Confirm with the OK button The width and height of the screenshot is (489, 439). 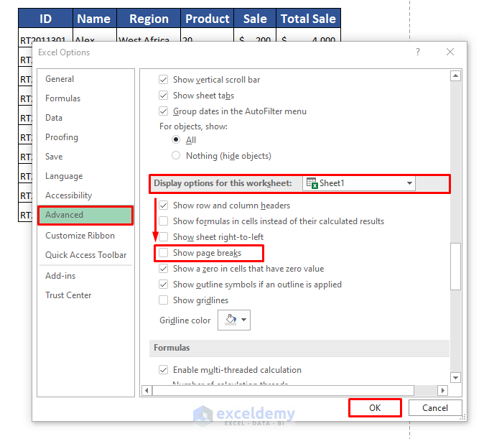(x=375, y=408)
